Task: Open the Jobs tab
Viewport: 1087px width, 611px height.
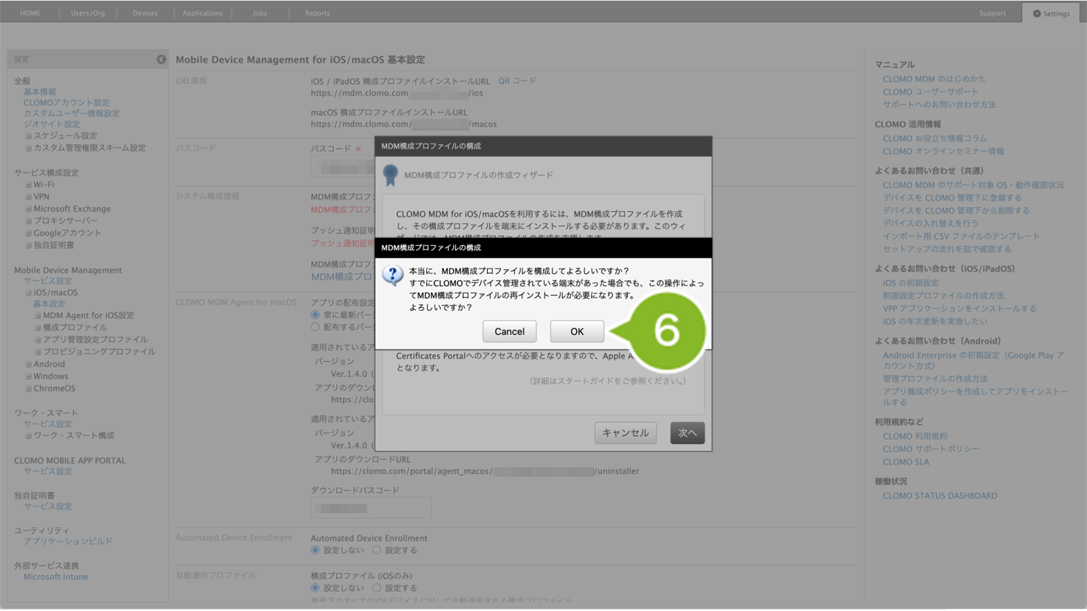Action: pos(260,13)
